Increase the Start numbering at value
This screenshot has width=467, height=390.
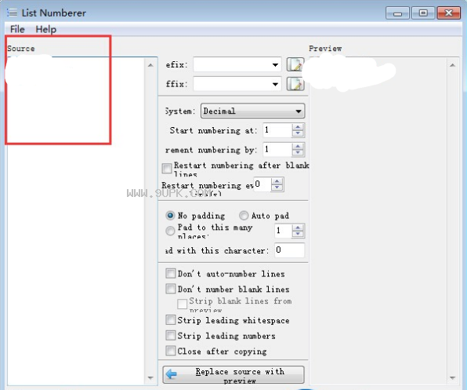click(298, 127)
